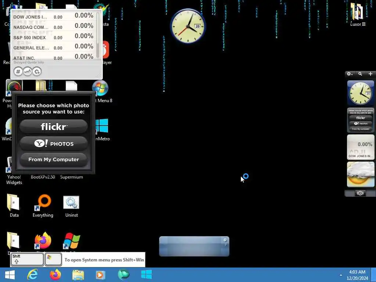Click the Show desktop strip at taskbar end
This screenshot has height=282, width=376.
[x=374, y=275]
